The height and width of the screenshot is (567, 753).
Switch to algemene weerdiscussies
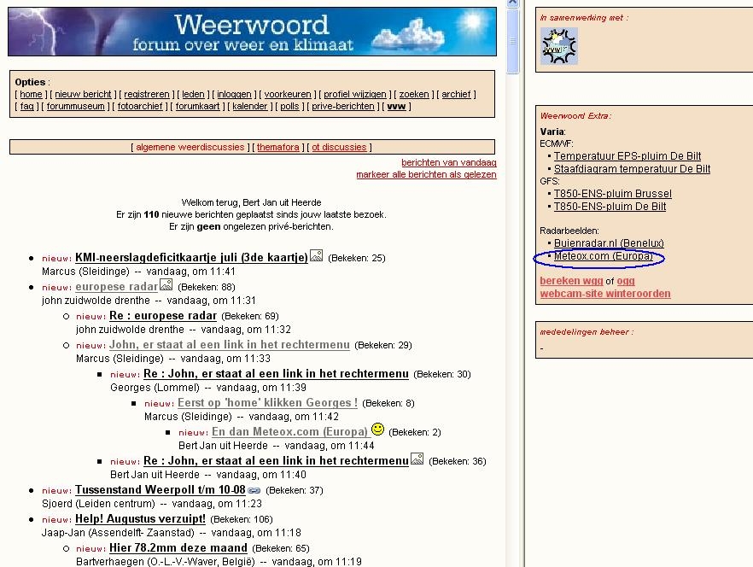[x=190, y=147]
